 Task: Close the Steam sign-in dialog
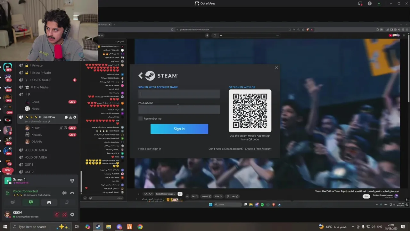pyautogui.click(x=276, y=68)
